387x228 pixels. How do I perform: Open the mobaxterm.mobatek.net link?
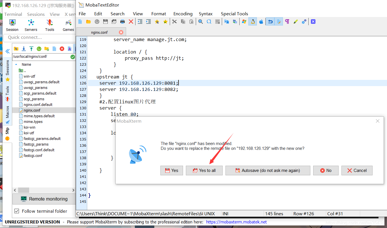tap(236, 222)
